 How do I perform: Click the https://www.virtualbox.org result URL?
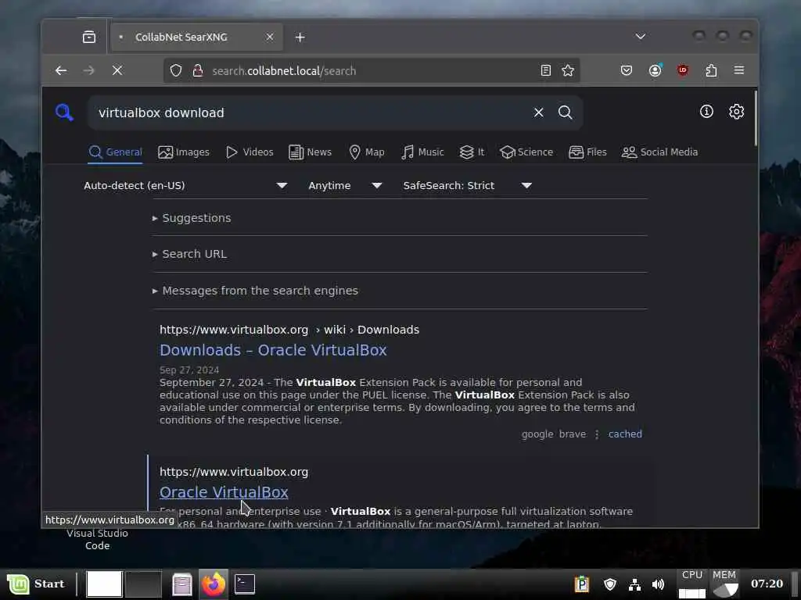pos(234,472)
